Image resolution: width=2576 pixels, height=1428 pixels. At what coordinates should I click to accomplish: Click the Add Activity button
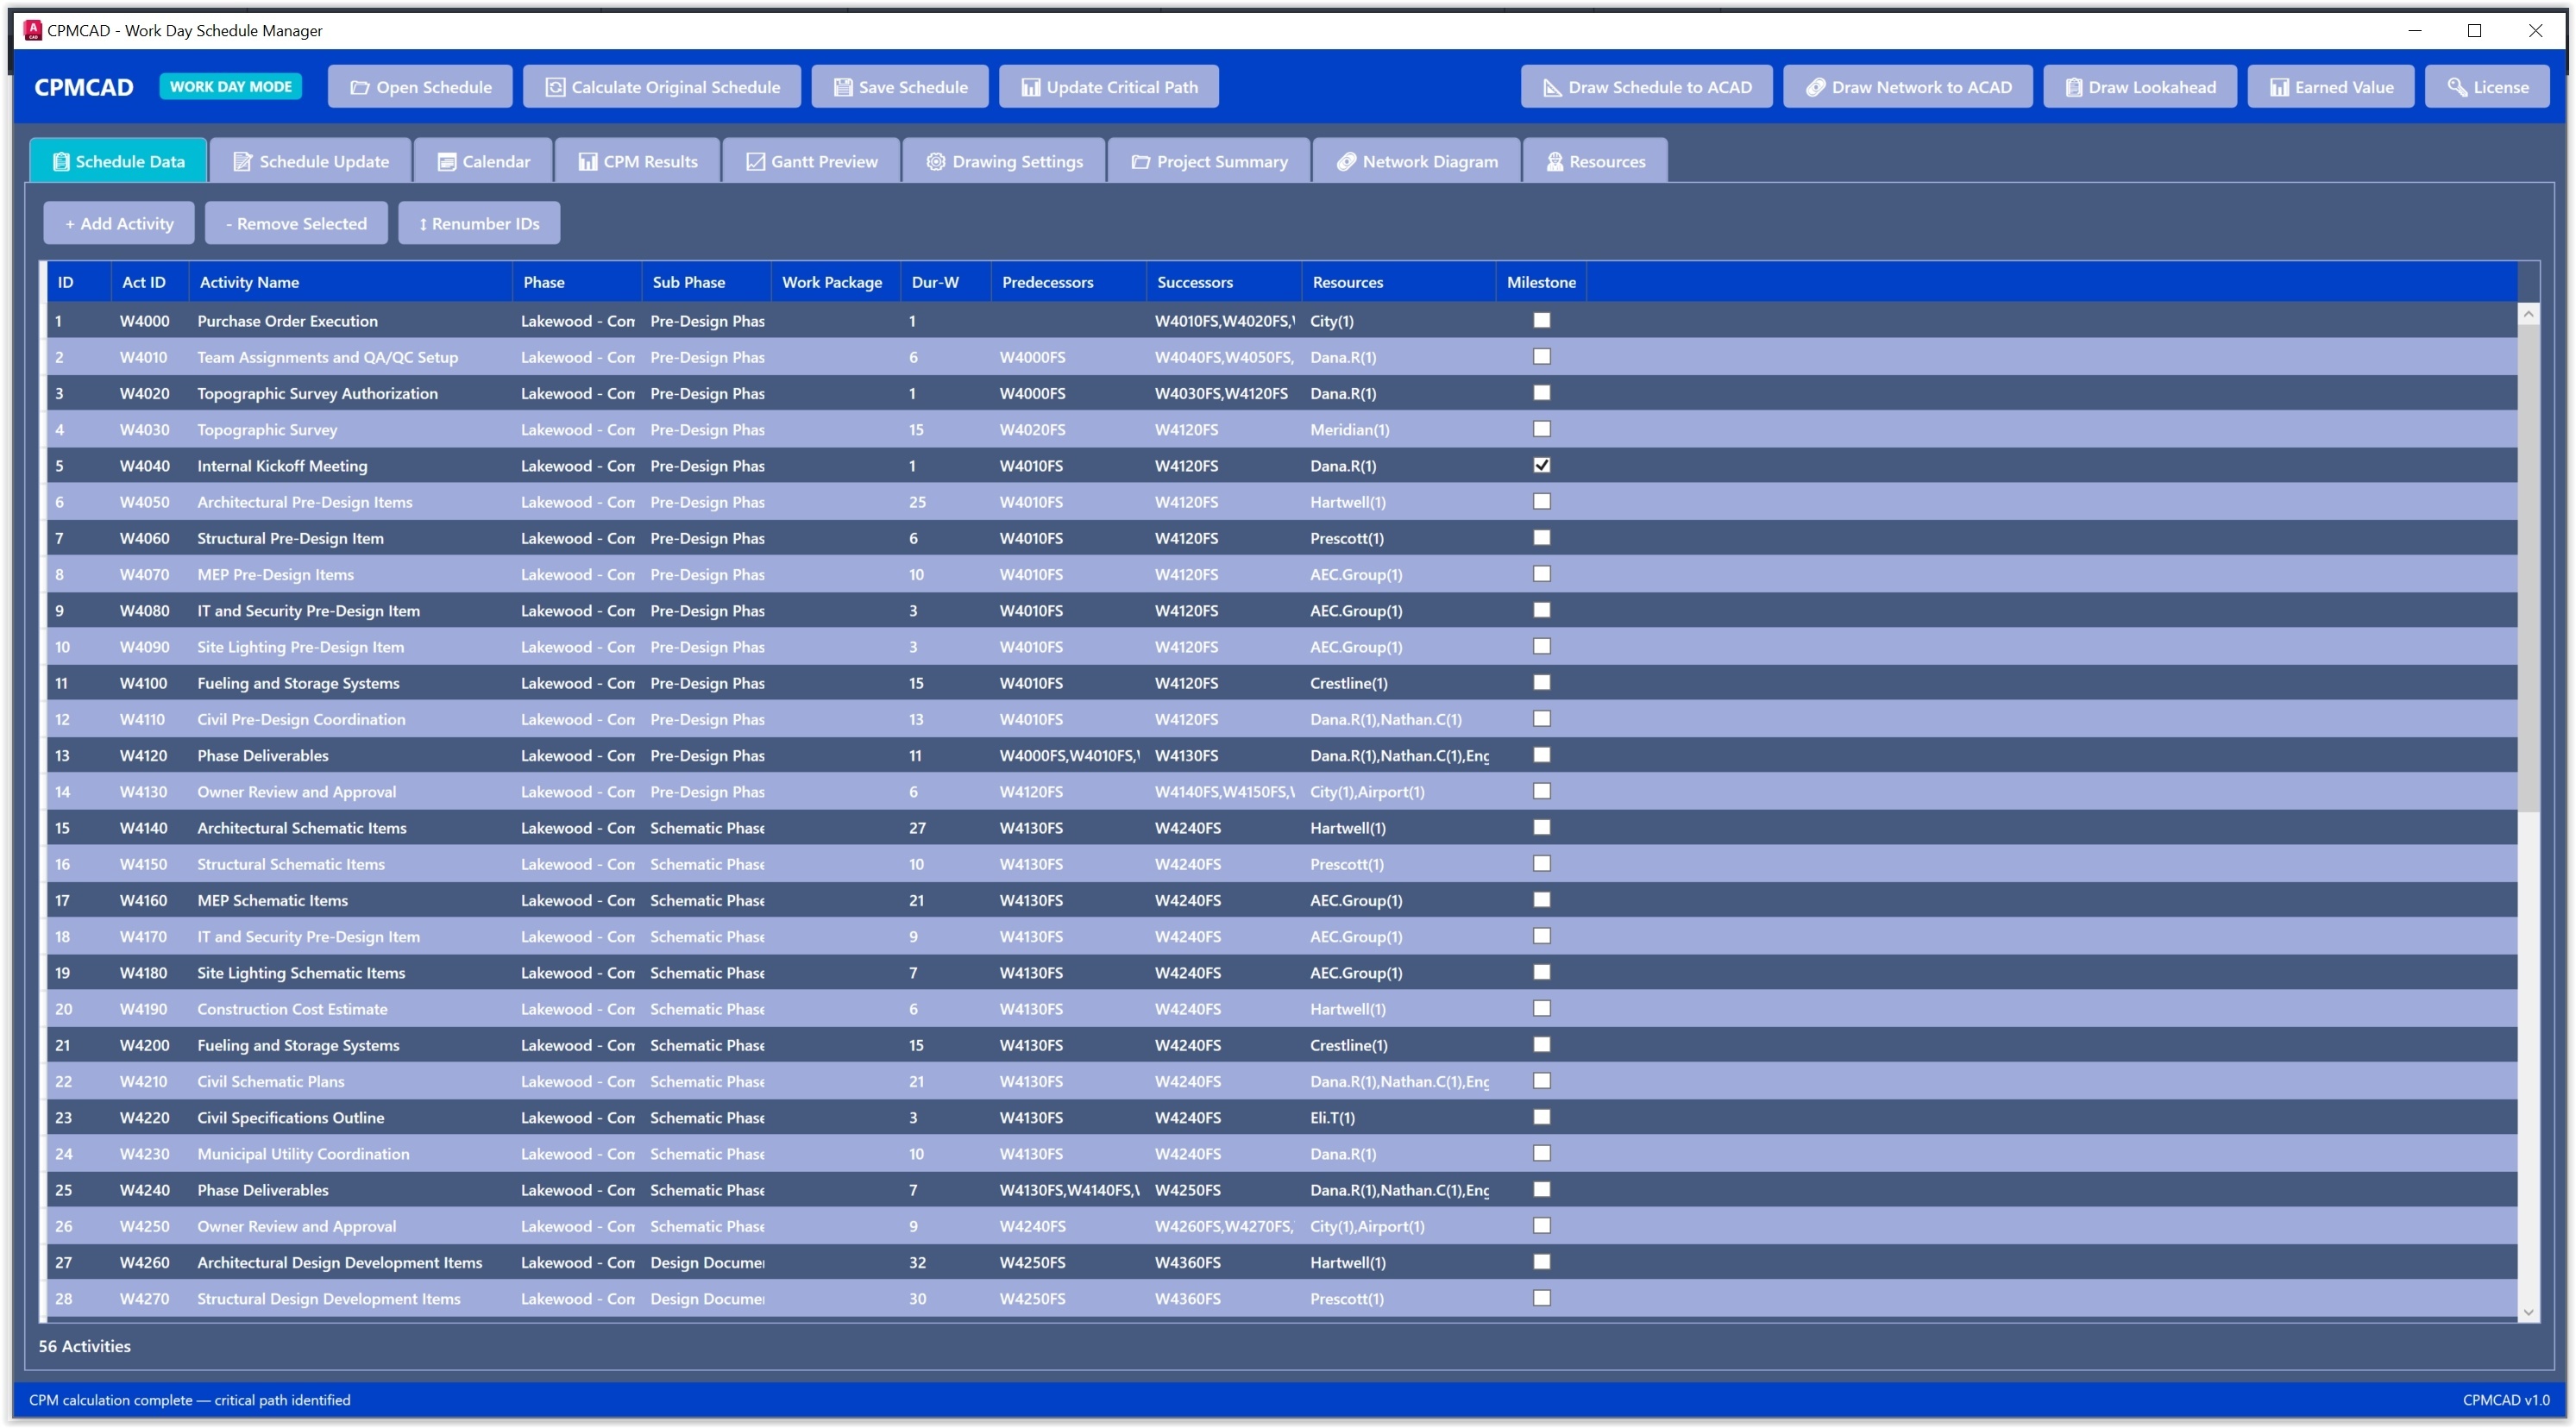pos(118,222)
